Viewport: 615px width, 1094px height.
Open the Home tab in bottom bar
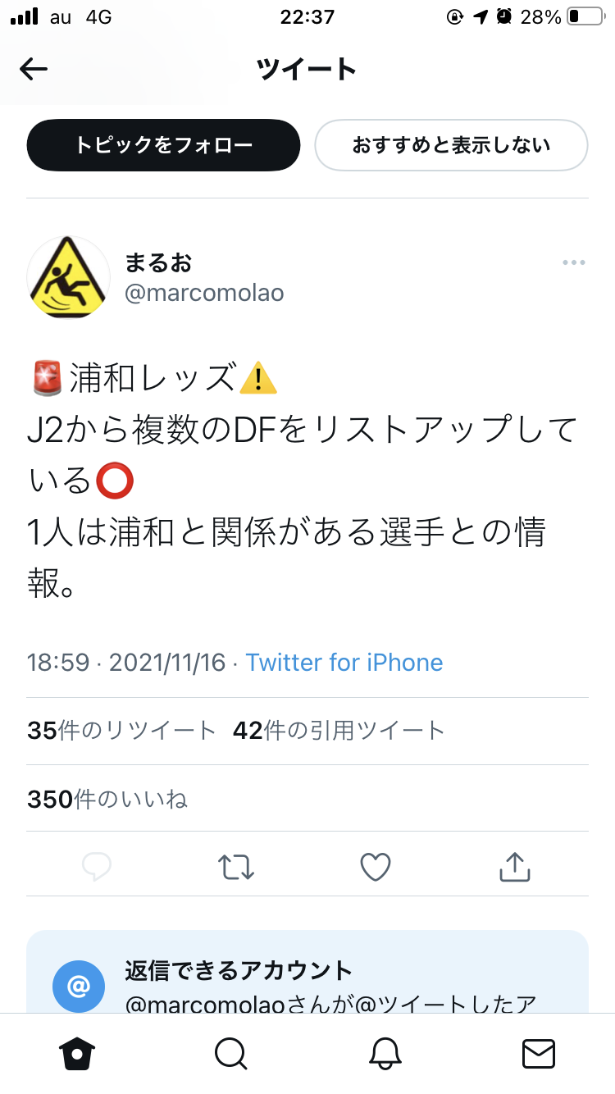pos(78,1053)
